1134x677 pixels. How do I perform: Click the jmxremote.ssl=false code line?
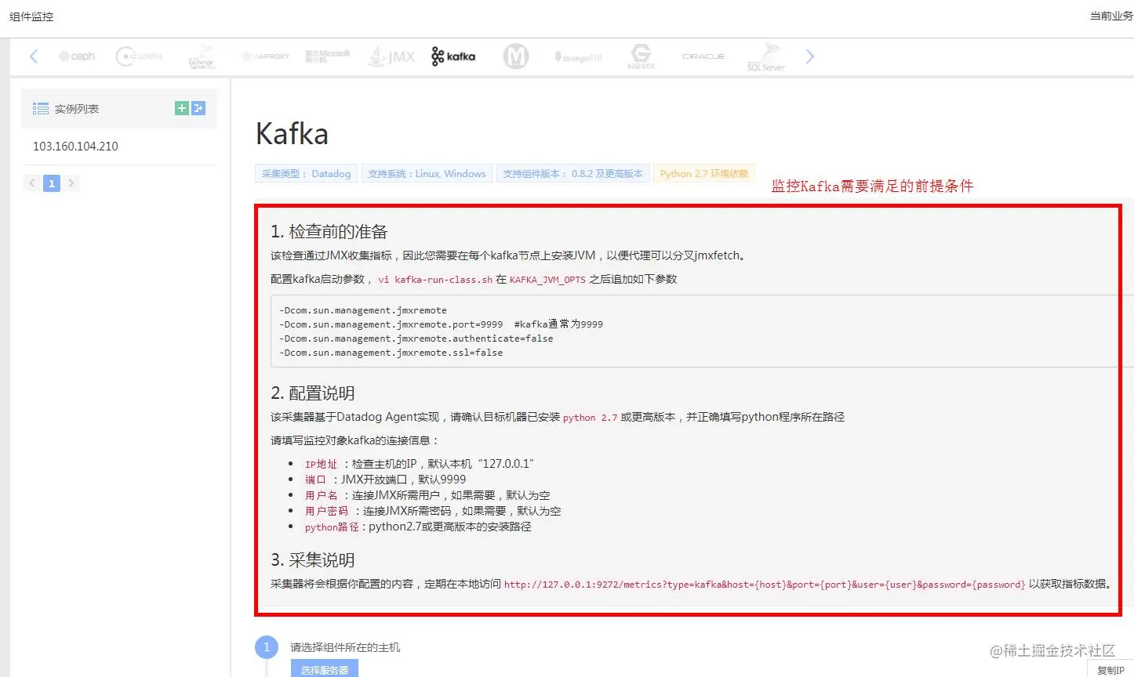(391, 353)
